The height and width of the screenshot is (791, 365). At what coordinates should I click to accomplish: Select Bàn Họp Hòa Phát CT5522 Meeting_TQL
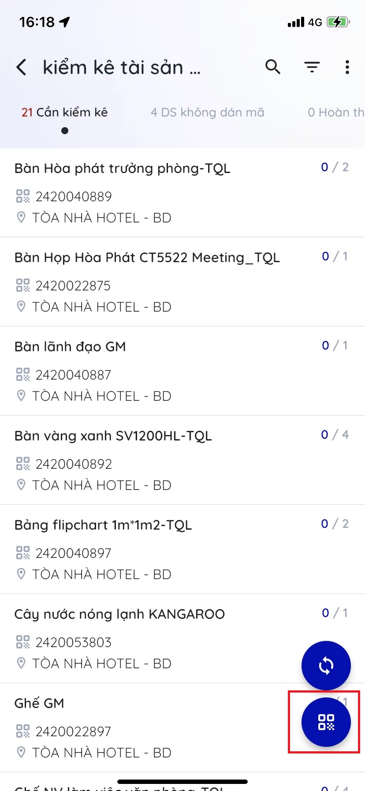[x=147, y=258]
